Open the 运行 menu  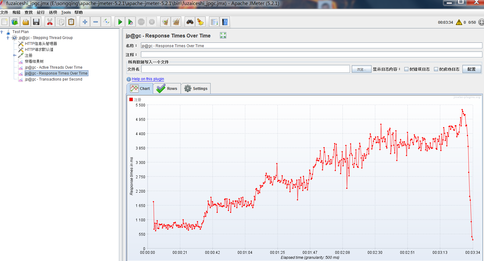(41, 12)
